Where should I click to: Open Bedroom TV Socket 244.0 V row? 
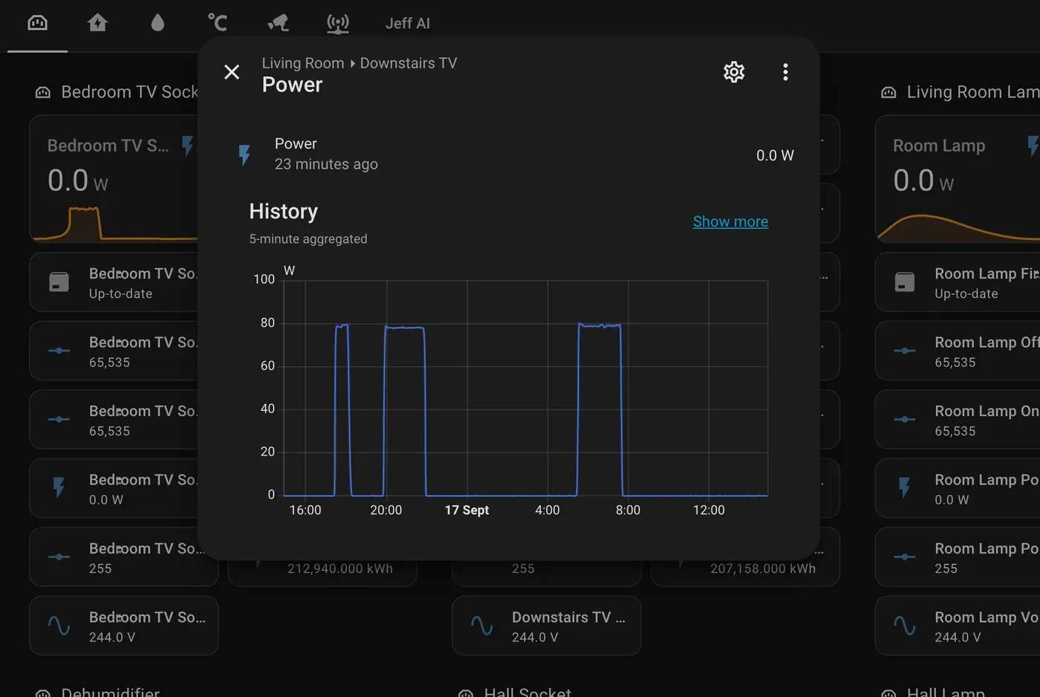coord(124,626)
